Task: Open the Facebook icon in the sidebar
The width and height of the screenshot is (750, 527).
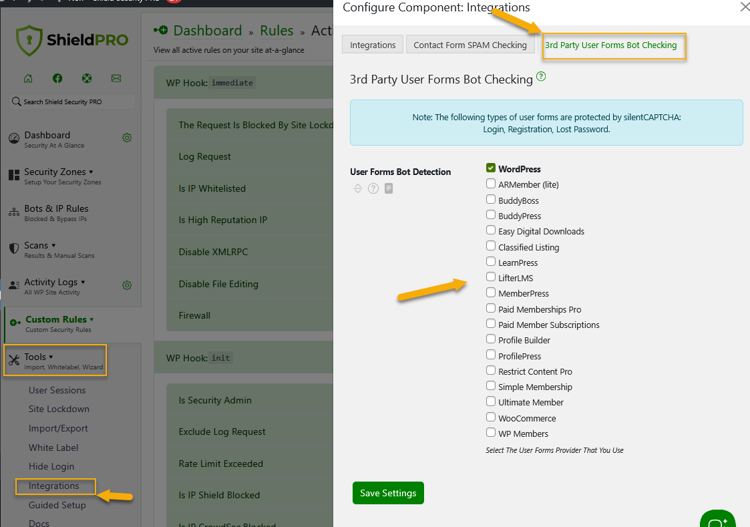Action: coord(57,78)
